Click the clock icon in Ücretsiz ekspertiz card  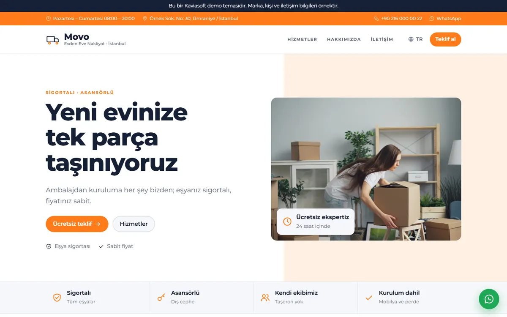tap(287, 221)
